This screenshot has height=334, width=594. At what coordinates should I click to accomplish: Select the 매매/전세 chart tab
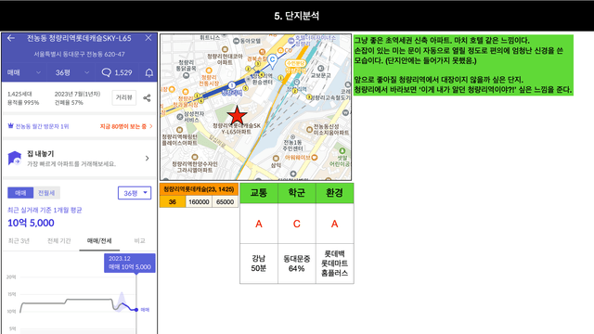(x=99, y=241)
